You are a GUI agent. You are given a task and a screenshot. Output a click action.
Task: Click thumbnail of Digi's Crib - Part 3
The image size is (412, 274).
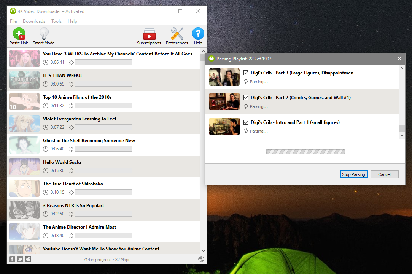[224, 77]
